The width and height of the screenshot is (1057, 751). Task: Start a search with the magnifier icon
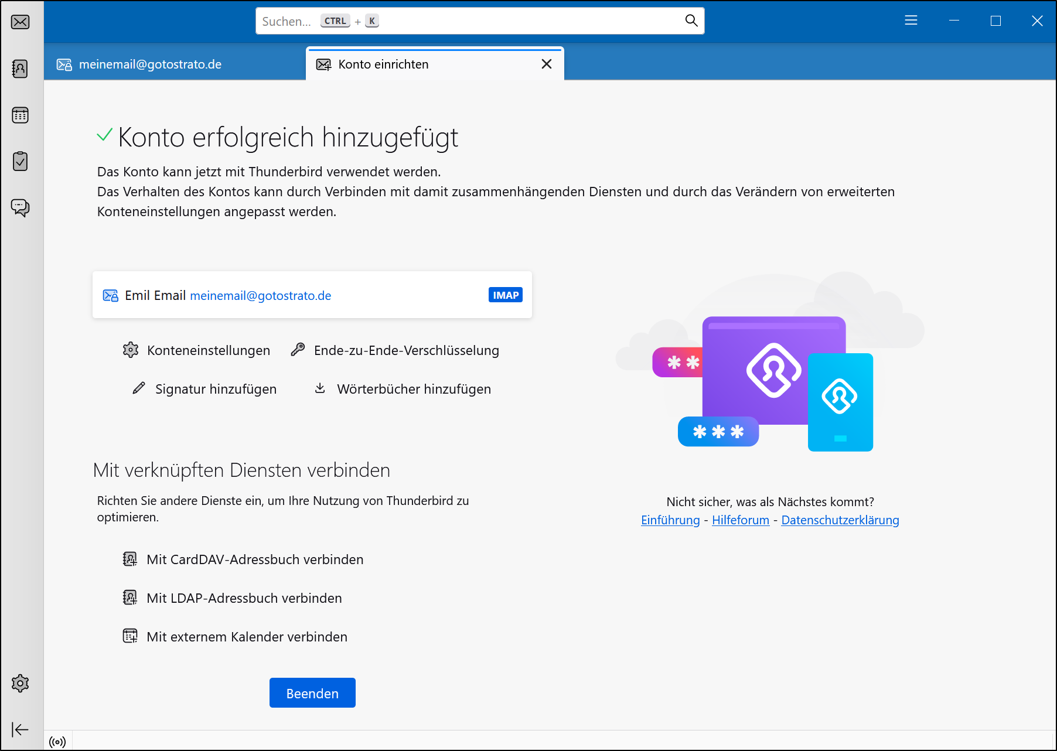click(x=691, y=20)
